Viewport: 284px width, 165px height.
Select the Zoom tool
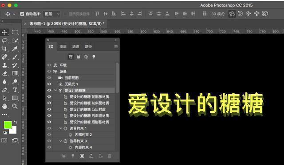click(15, 106)
